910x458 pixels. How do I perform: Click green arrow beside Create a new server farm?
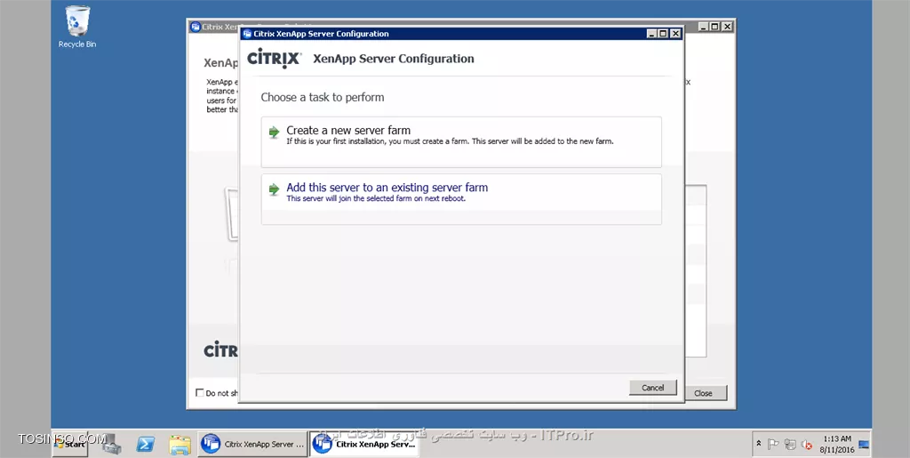pos(274,133)
